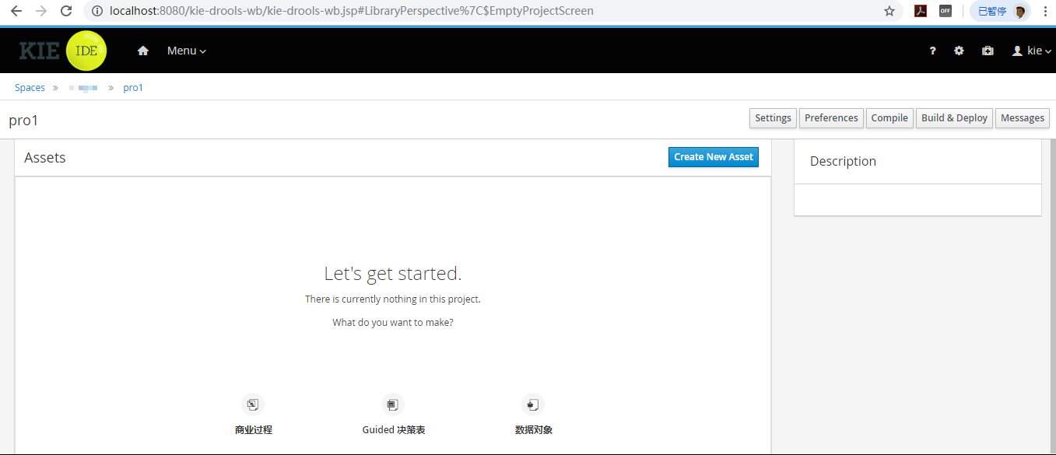Open the help question mark icon
This screenshot has width=1056, height=455.
click(x=933, y=51)
